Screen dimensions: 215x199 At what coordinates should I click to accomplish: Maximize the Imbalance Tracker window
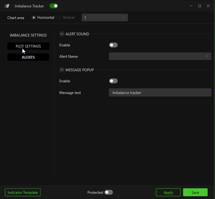pos(199,6)
